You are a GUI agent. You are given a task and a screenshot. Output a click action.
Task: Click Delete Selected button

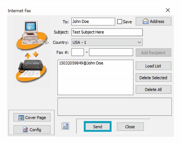pyautogui.click(x=153, y=78)
